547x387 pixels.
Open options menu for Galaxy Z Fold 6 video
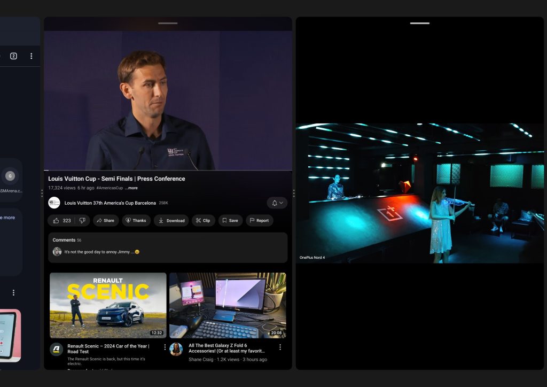(280, 347)
